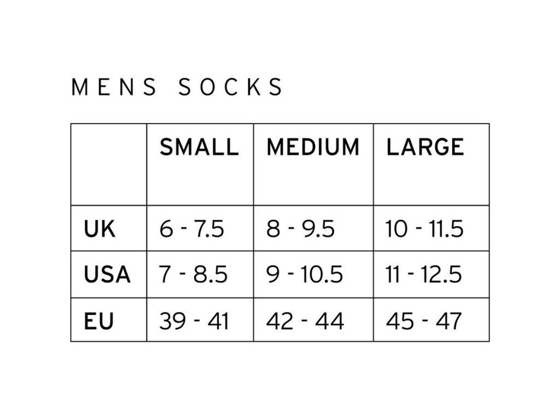
Task: Click the letter M in MENS
Action: [80, 87]
